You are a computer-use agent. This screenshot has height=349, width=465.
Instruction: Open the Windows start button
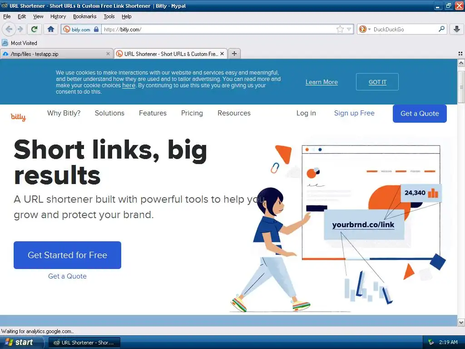click(21, 342)
